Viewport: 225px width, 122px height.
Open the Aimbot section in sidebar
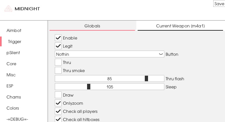click(x=14, y=30)
